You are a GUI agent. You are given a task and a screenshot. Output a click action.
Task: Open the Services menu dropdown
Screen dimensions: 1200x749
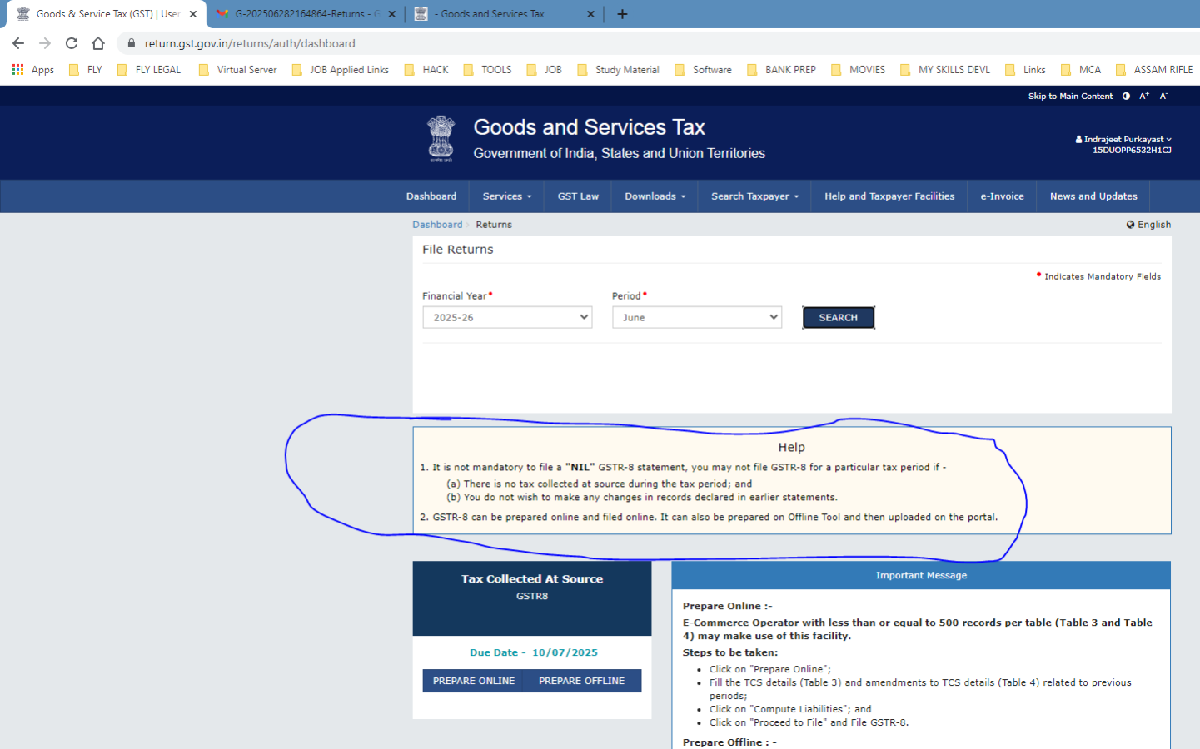[x=506, y=196]
